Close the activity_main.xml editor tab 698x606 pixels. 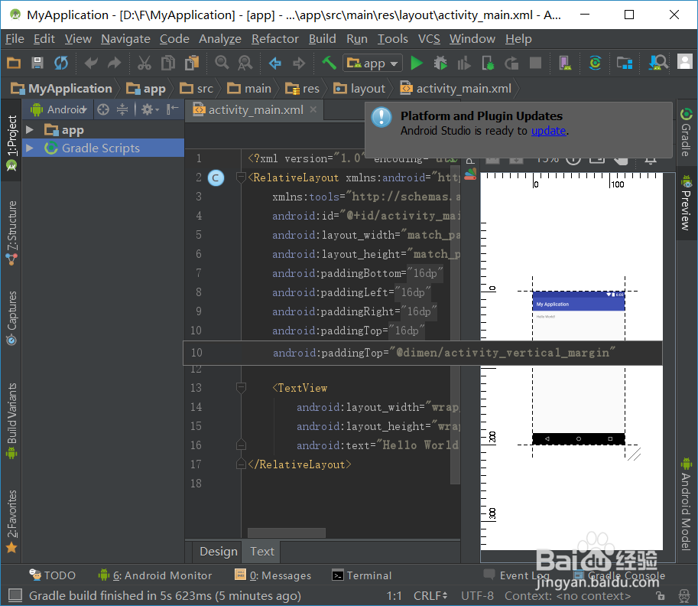[313, 109]
